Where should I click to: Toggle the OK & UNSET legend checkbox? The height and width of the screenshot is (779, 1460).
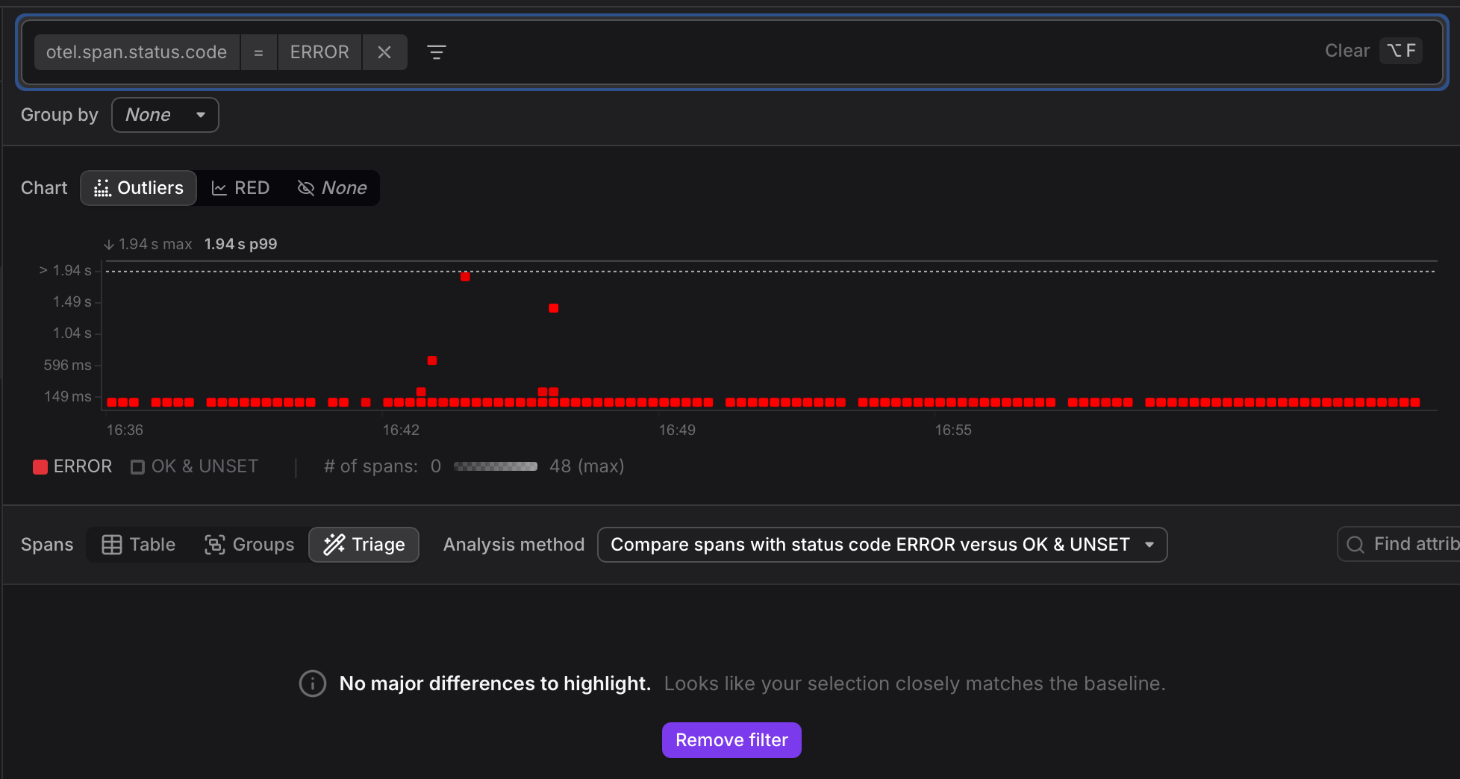point(138,467)
